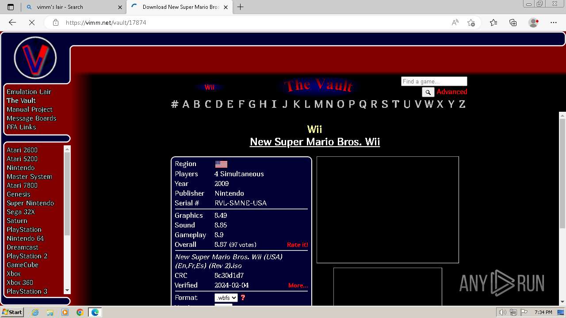Screen dimensions: 566x318
Task: Select Xbox 360 in the console list
Action: click(x=20, y=283)
